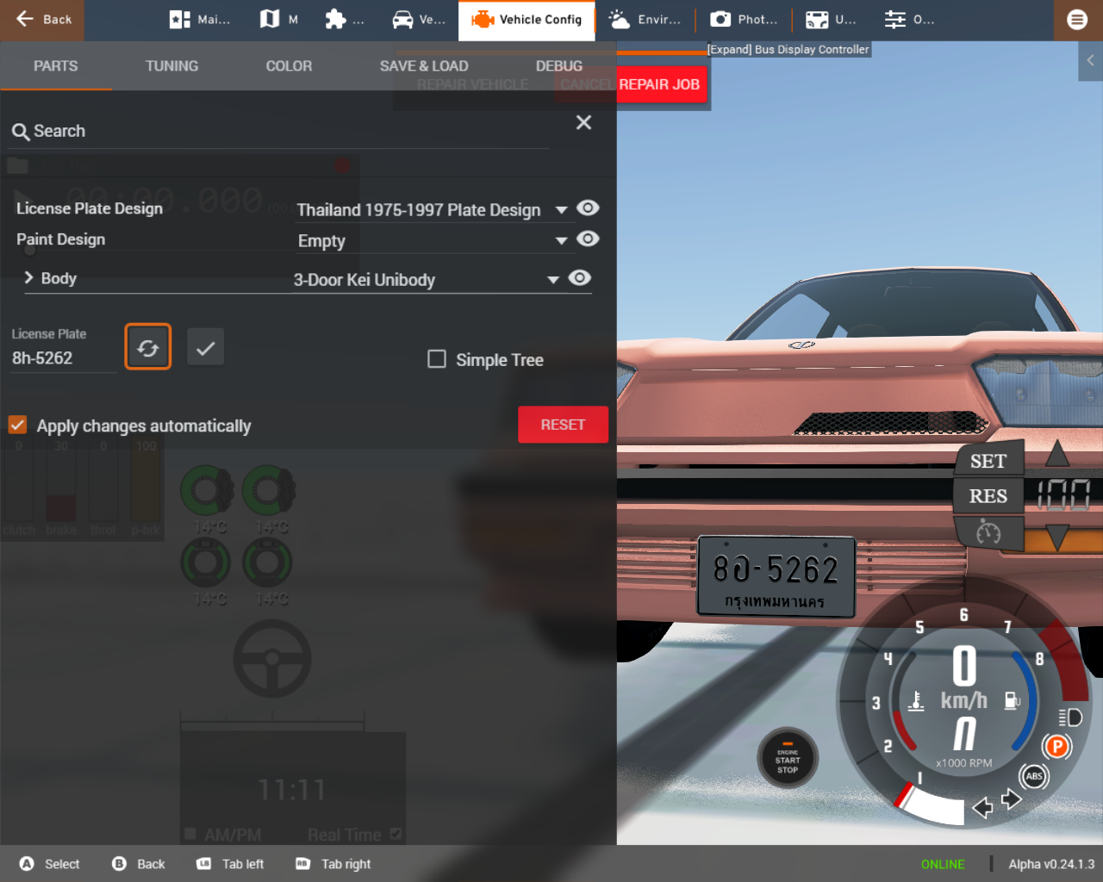1103x882 pixels.
Task: Clear search with the X icon
Action: pos(583,122)
